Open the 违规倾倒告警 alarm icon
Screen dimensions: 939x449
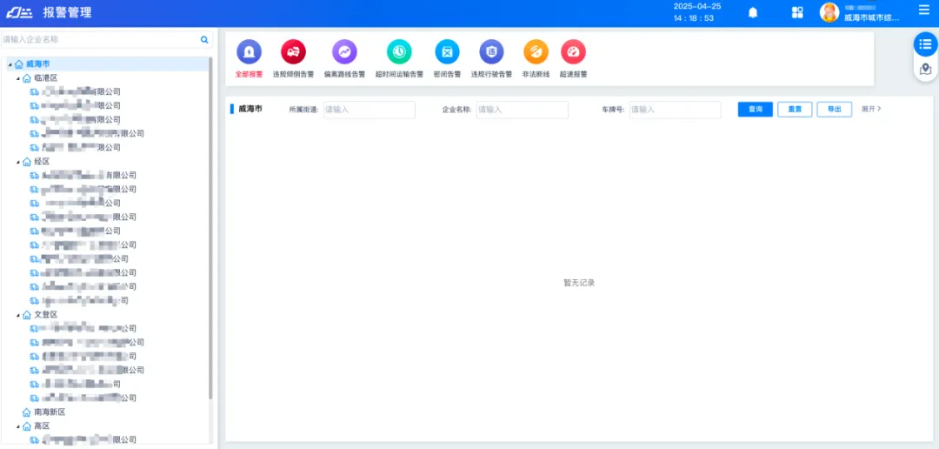pyautogui.click(x=293, y=52)
